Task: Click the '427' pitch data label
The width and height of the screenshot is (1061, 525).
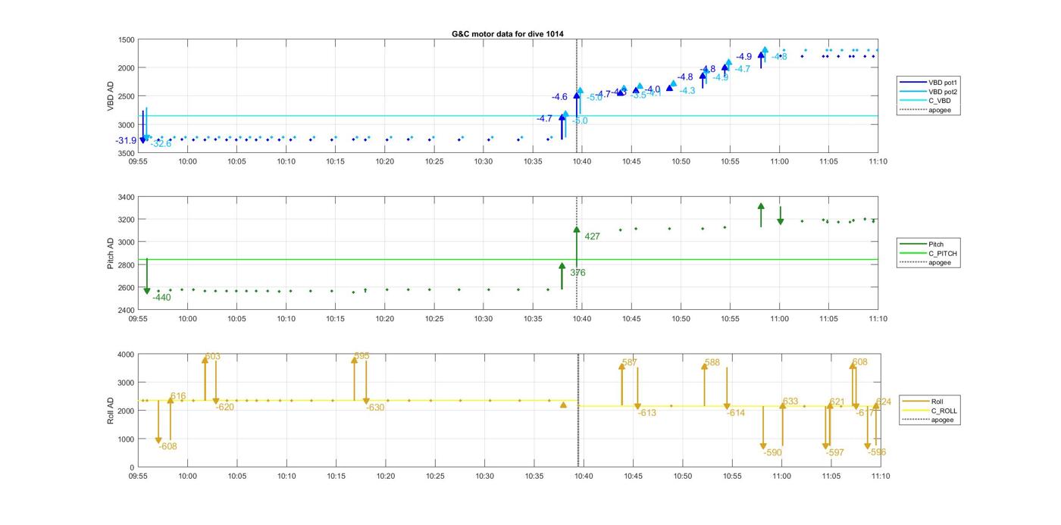Action: coord(592,236)
